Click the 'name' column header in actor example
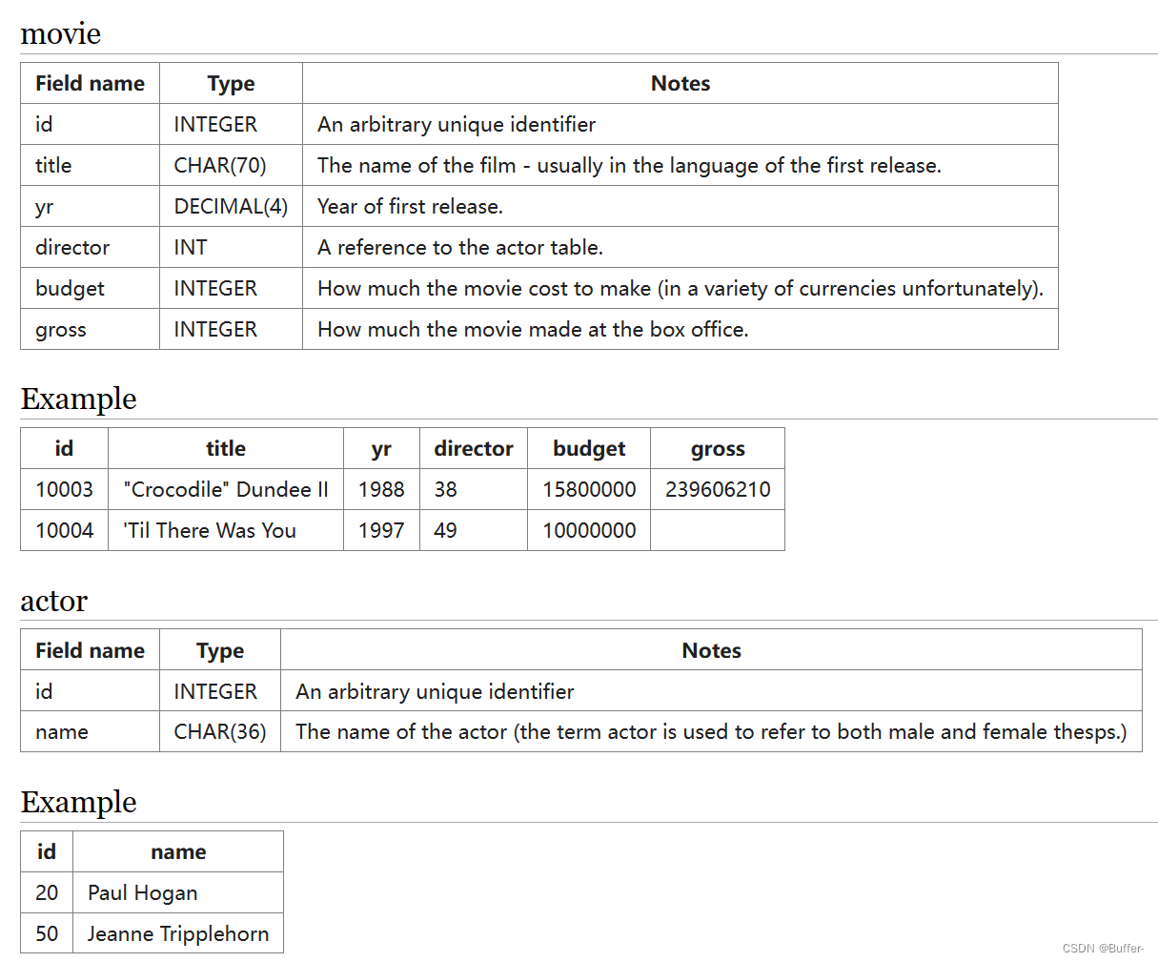This screenshot has width=1158, height=962. [178, 851]
